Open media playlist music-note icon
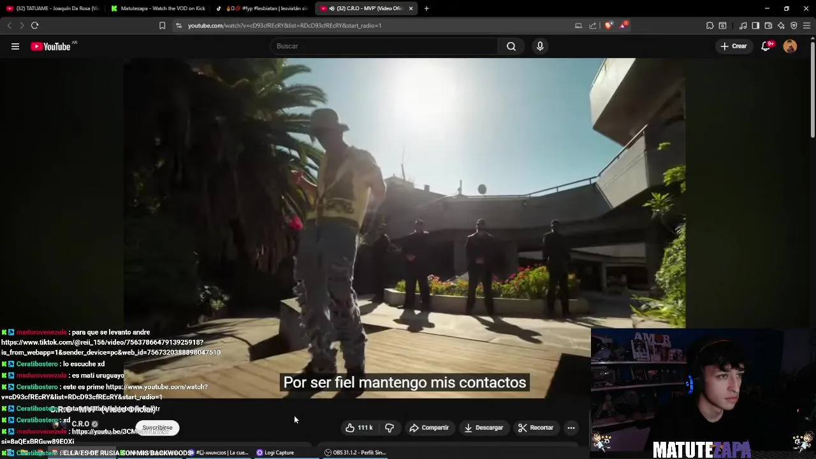 (743, 25)
